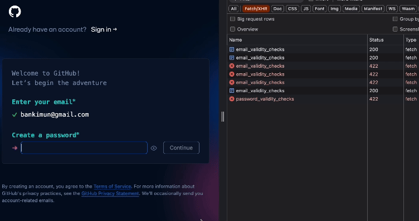Filter requests by JS
The width and height of the screenshot is (419, 221).
click(306, 9)
